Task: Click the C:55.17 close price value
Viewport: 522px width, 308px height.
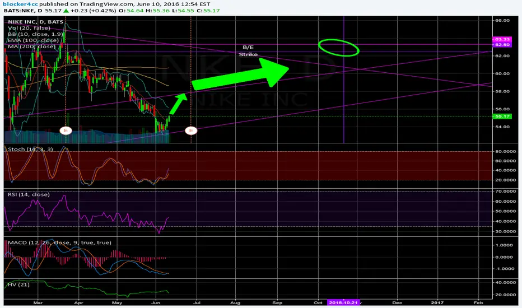Action: [208, 11]
